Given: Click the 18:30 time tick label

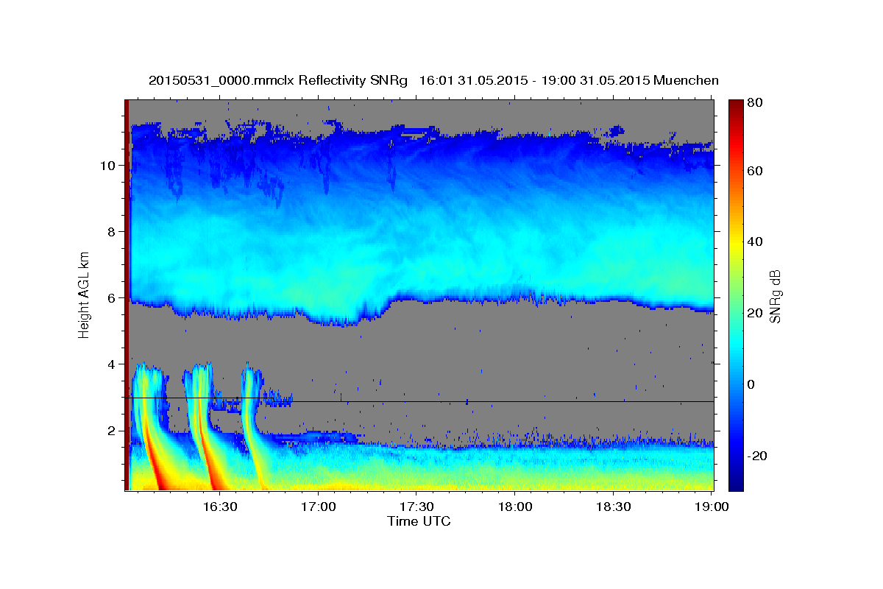Looking at the screenshot, I should [x=613, y=507].
